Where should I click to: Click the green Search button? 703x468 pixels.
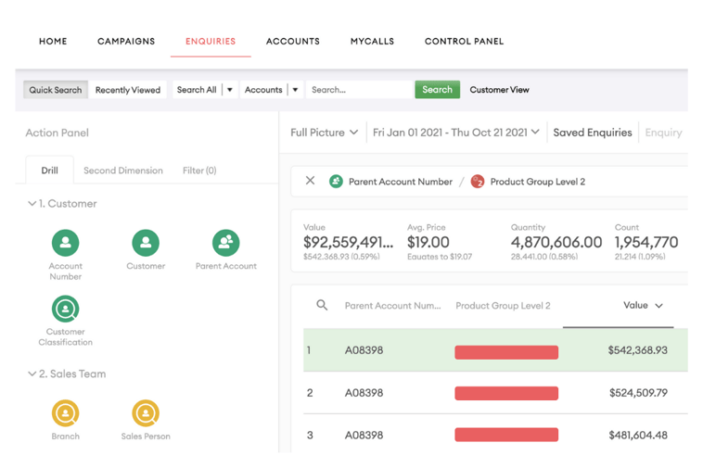tap(437, 90)
